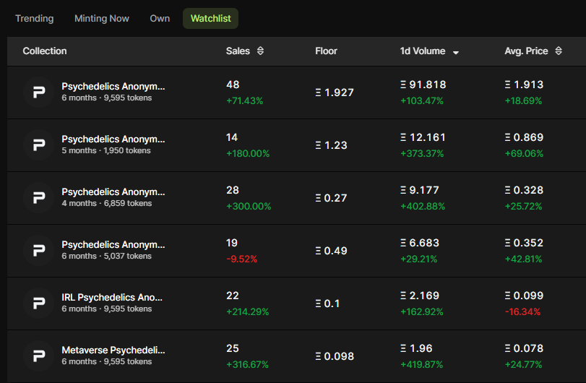Click the Collection column header
Viewport: 586px width, 383px height.
(x=45, y=51)
